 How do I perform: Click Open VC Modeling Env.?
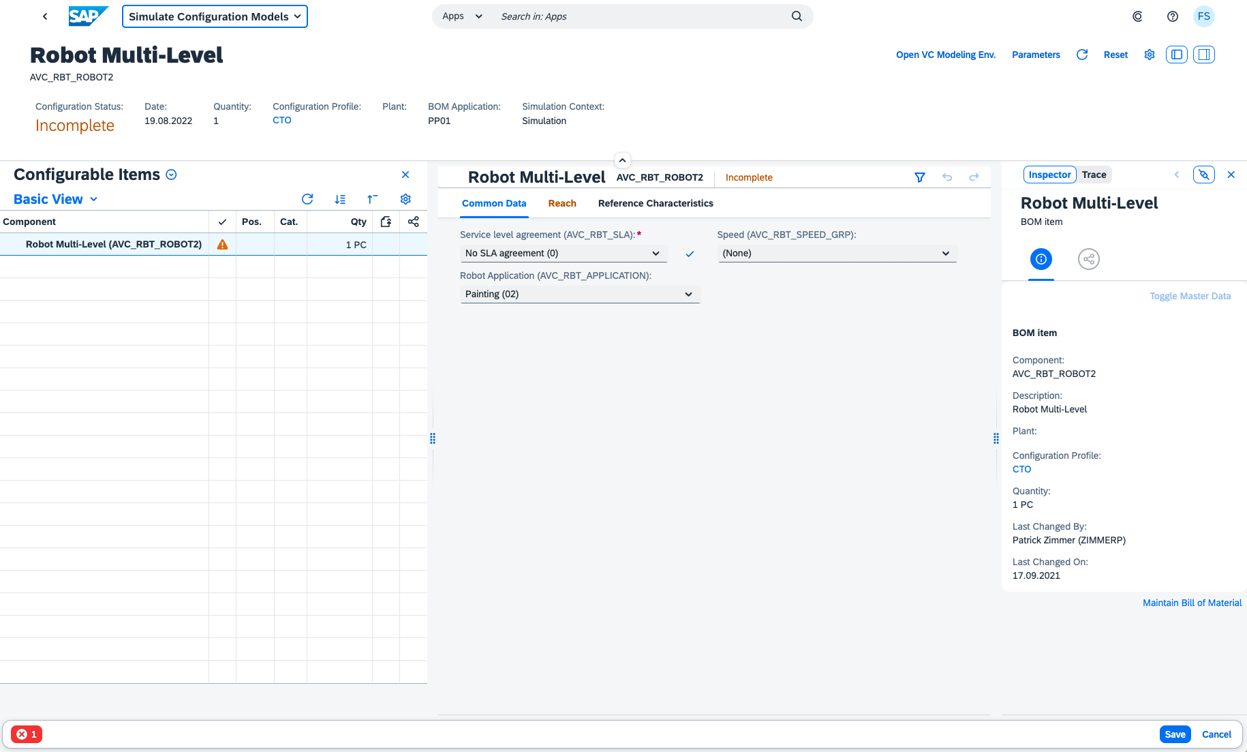[x=946, y=55]
